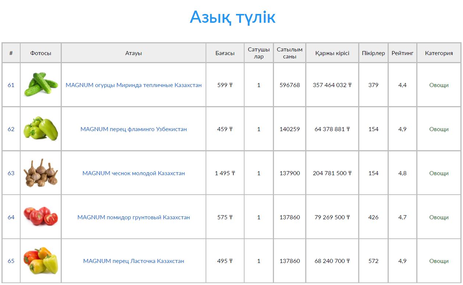Open MAGNUM огурцы Миринда тепличные Казахстан link

pos(133,85)
